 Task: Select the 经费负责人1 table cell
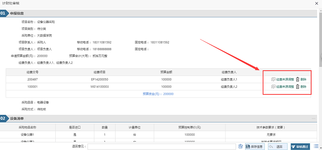coord(229,79)
